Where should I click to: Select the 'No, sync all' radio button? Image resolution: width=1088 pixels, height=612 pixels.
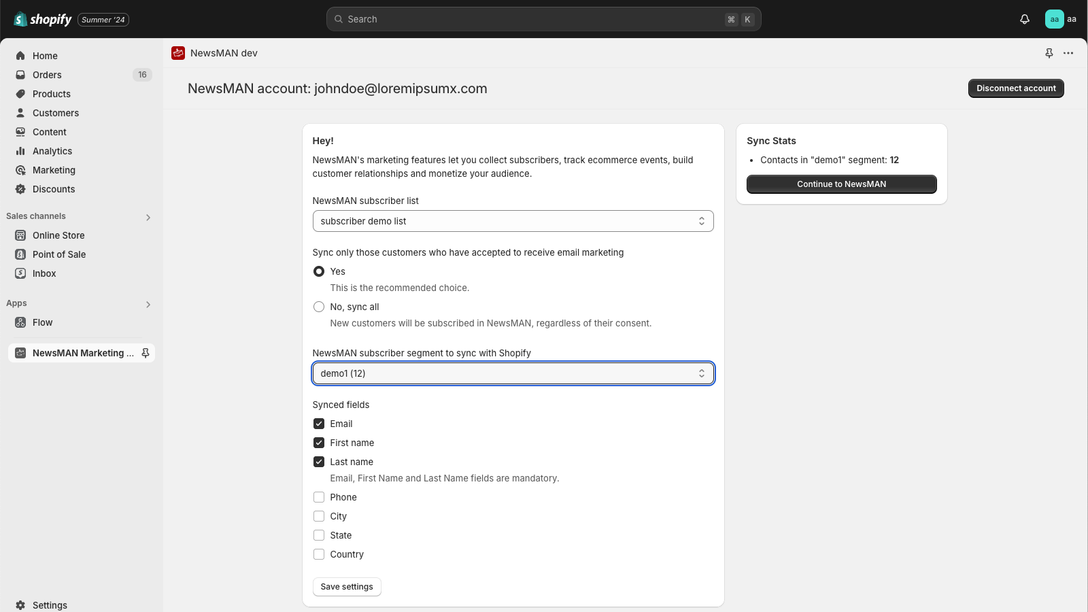(319, 307)
